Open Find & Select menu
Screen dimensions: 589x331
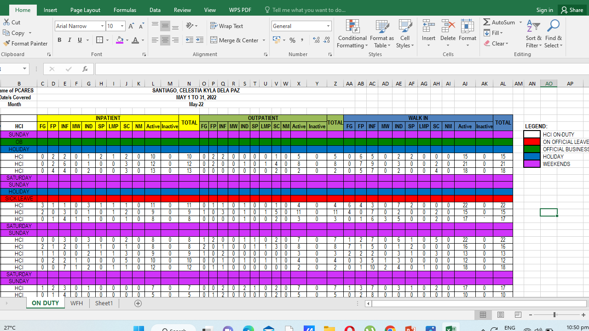pyautogui.click(x=554, y=34)
